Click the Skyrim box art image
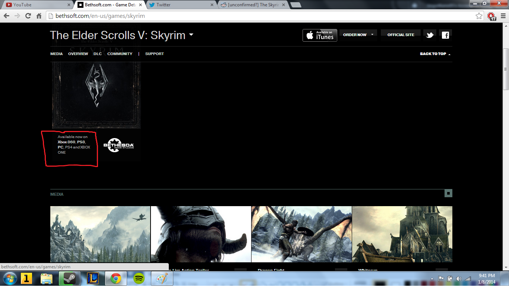This screenshot has width=509, height=288. point(97,95)
